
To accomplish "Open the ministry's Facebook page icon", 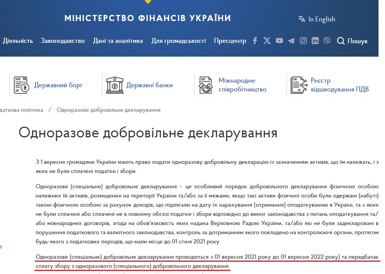I will [x=254, y=41].
